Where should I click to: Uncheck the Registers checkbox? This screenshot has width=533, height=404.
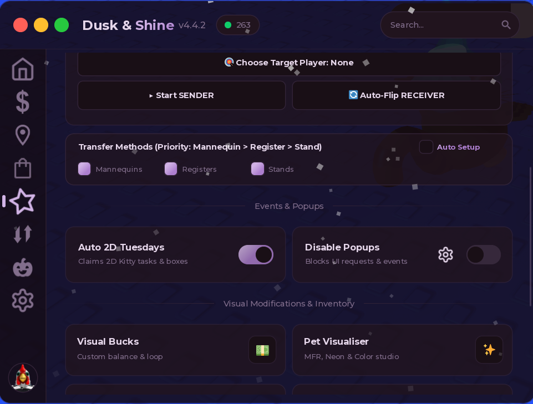(171, 168)
